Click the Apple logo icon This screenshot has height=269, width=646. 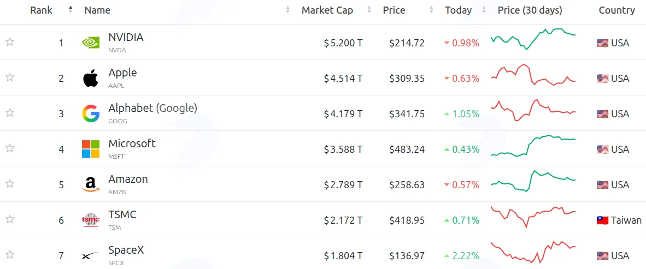(91, 77)
